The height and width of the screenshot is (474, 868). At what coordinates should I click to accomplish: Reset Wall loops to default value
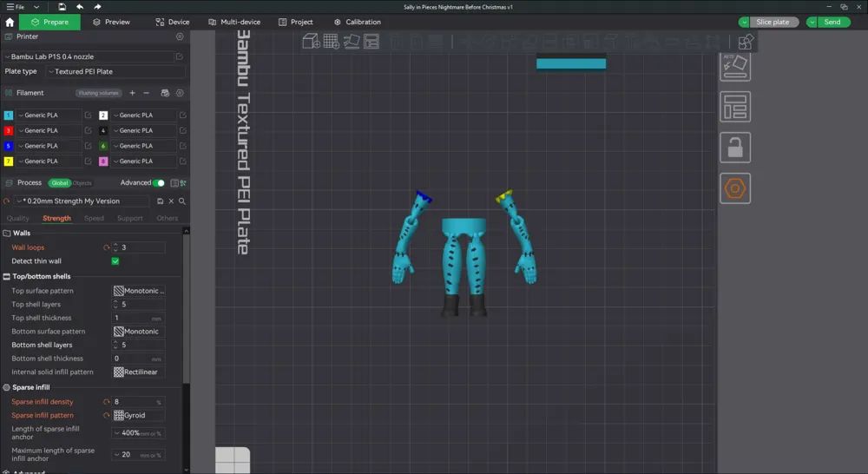(x=106, y=247)
